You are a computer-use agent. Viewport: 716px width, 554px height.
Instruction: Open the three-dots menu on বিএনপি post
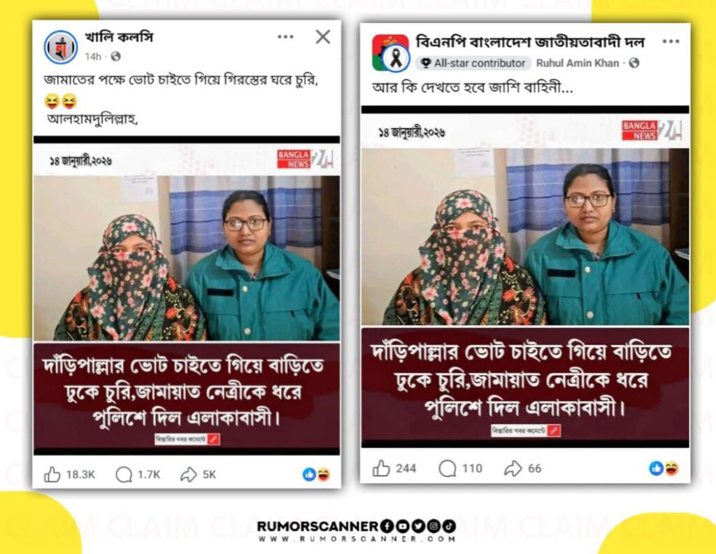point(671,41)
